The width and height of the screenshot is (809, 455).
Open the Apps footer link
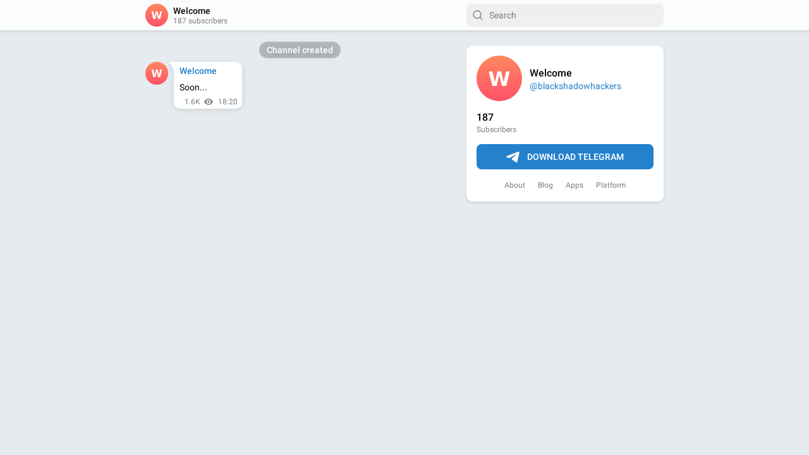(x=575, y=185)
